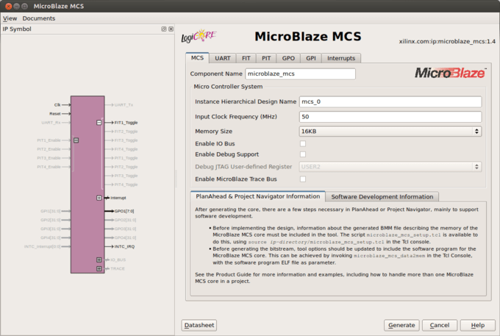
Task: Select the UART_Rx port label
Action: 51,123
